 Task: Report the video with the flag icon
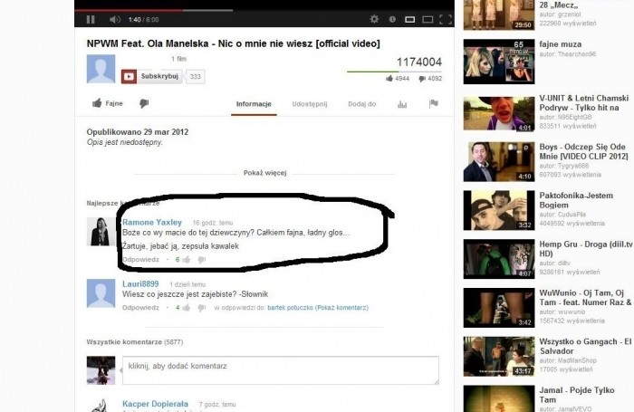(x=433, y=104)
